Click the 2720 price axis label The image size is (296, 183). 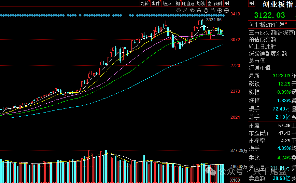coord(235,66)
